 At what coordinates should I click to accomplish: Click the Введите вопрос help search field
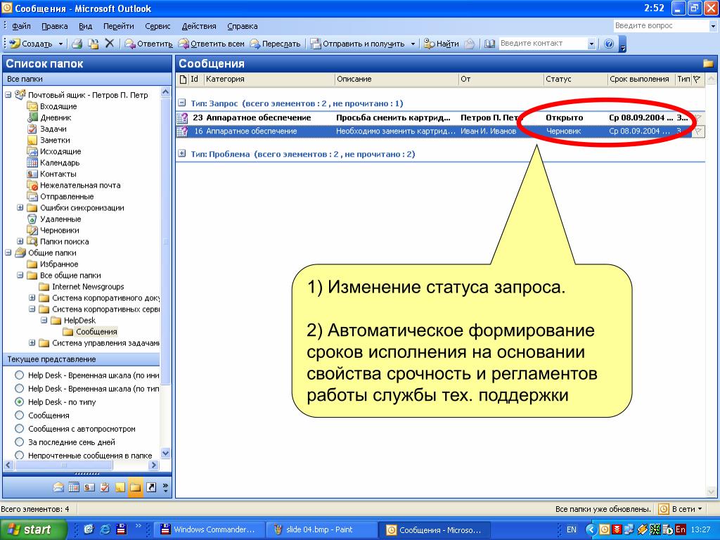[661, 26]
